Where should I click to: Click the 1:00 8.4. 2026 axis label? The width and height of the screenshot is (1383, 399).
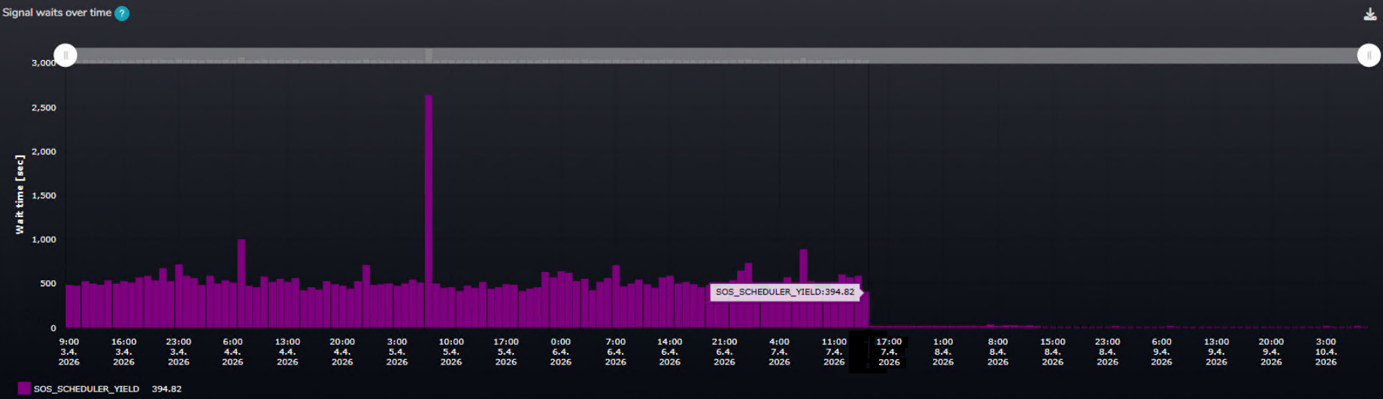[x=943, y=352]
